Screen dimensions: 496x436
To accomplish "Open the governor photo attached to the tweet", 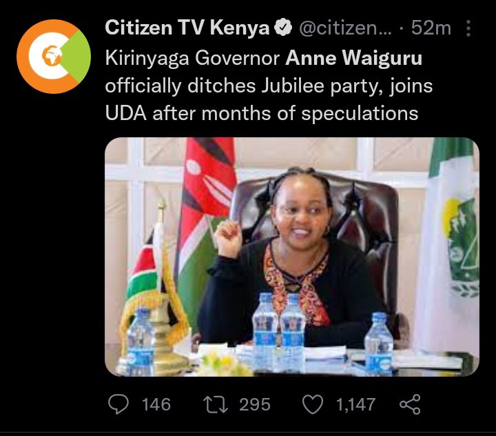I will [292, 257].
